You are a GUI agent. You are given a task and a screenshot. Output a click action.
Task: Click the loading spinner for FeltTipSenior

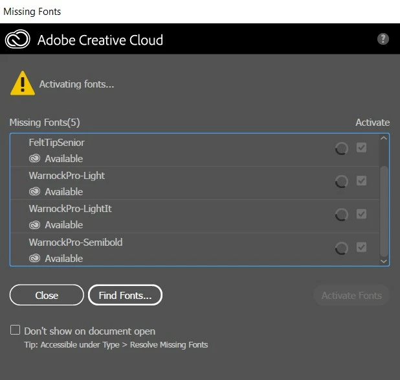click(342, 148)
